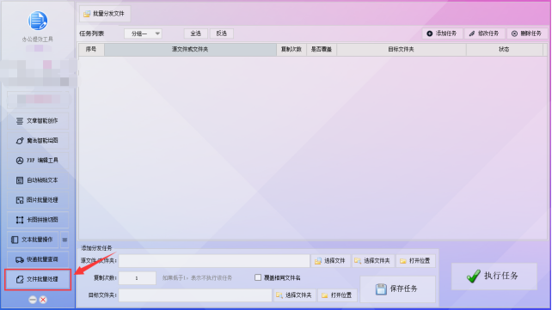Click the 目标文件夹 column header

402,50
